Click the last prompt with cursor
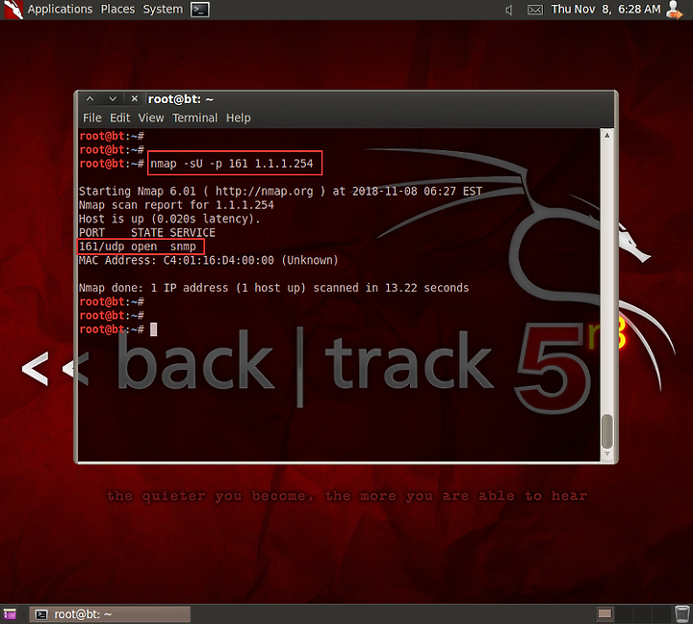The height and width of the screenshot is (624, 693). (118, 329)
